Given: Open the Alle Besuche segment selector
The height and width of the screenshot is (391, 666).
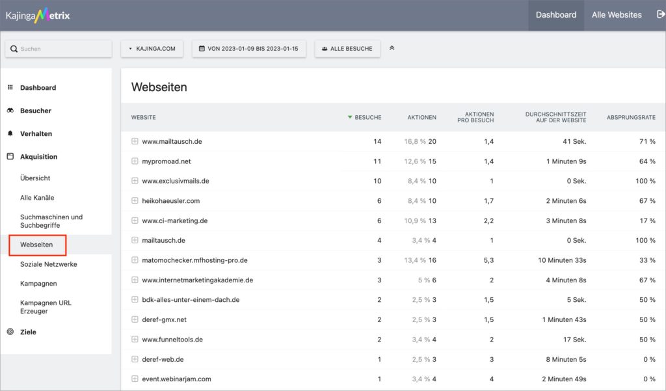Looking at the screenshot, I should [x=347, y=48].
